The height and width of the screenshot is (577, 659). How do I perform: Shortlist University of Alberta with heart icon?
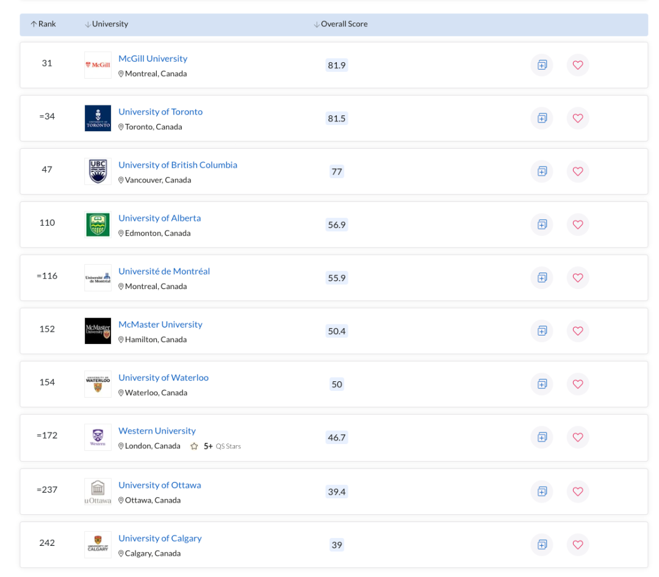578,225
